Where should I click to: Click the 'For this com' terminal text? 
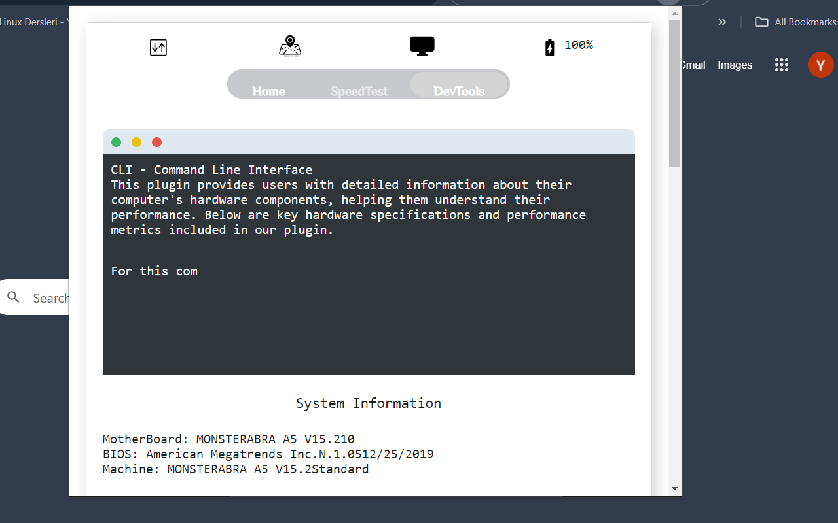point(155,271)
